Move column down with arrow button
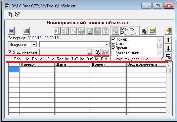 (x=168, y=48)
